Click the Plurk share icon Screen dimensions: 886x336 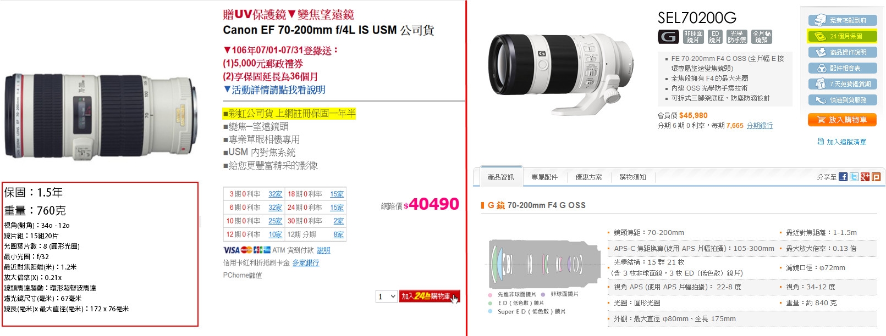[876, 177]
